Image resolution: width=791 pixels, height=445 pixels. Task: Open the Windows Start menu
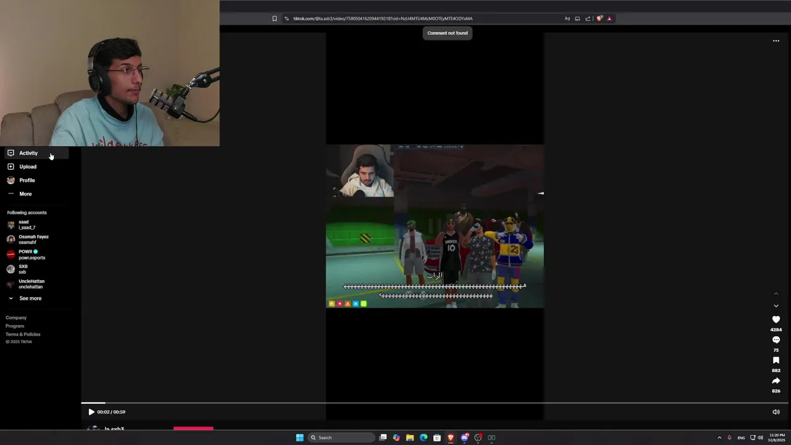click(300, 438)
